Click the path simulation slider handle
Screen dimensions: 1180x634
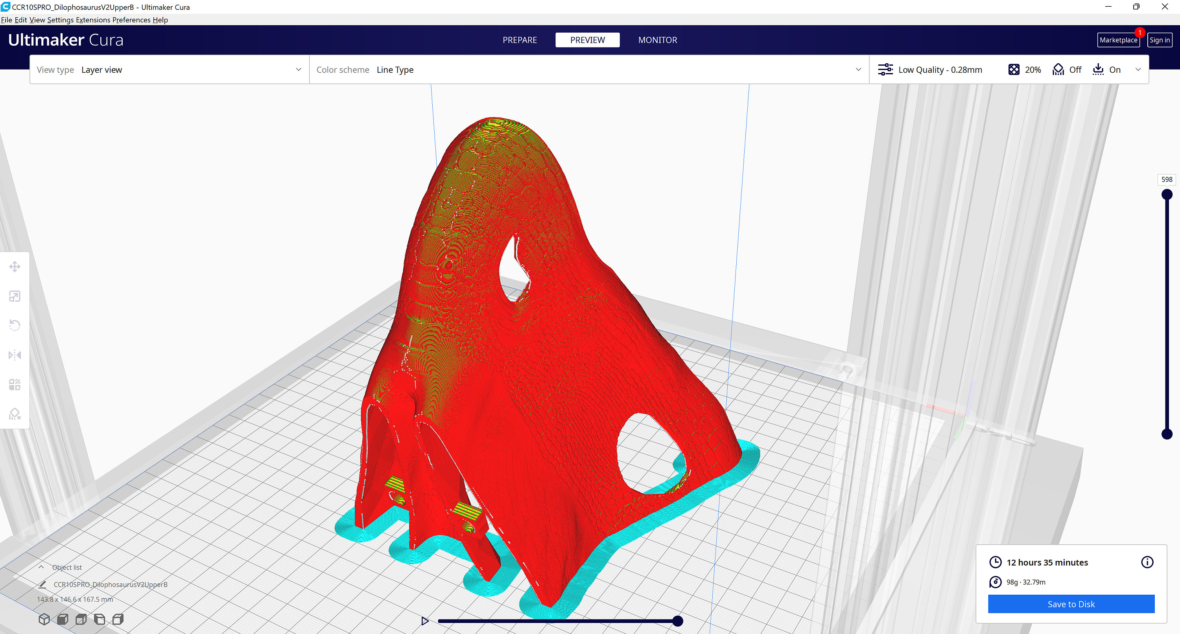coord(677,621)
